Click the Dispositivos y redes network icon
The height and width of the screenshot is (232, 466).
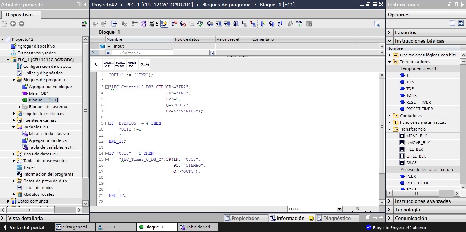[14, 53]
